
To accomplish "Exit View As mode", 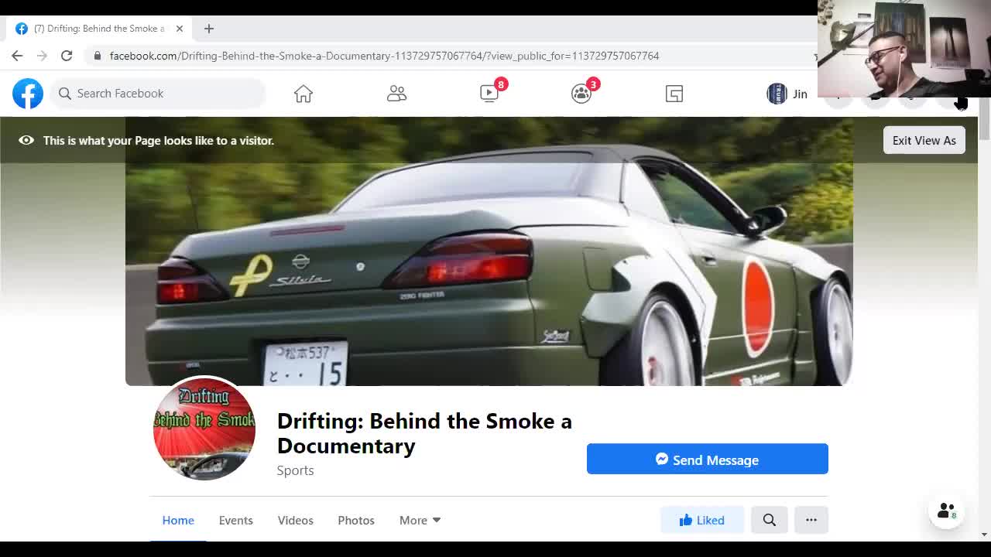I will tap(924, 140).
